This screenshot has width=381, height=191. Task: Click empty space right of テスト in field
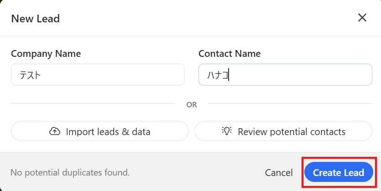[128, 75]
